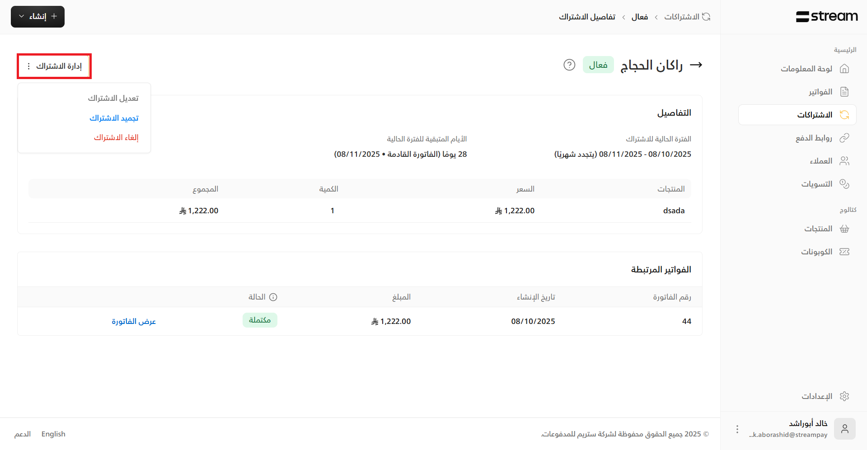
Task: Open user account three-dot menu
Action: 737,429
